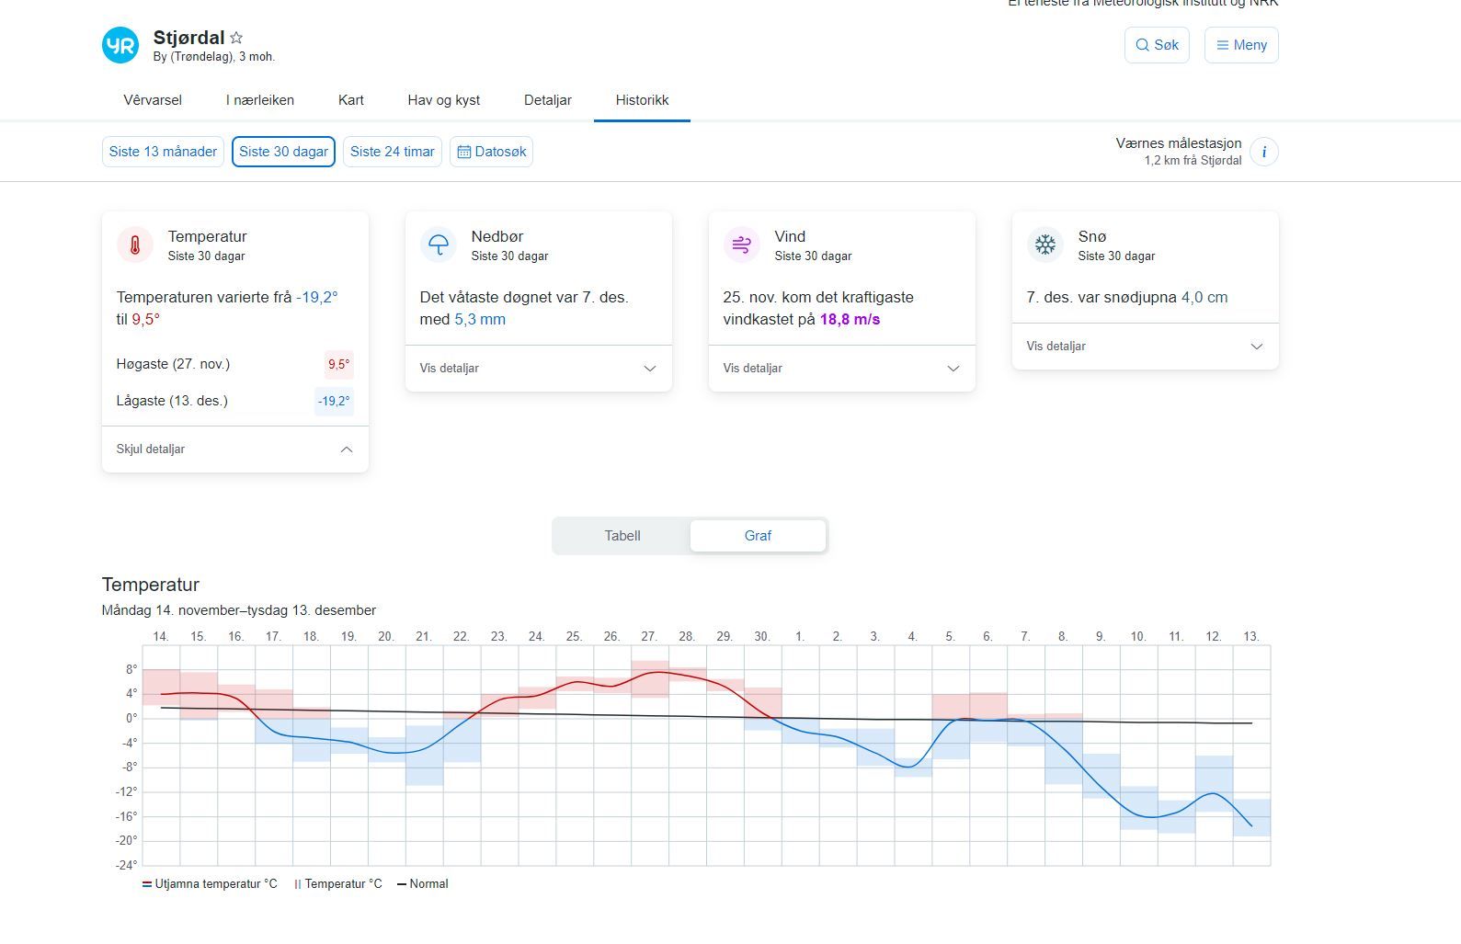Click the Utjamna temperatur legend color marker

click(x=146, y=884)
